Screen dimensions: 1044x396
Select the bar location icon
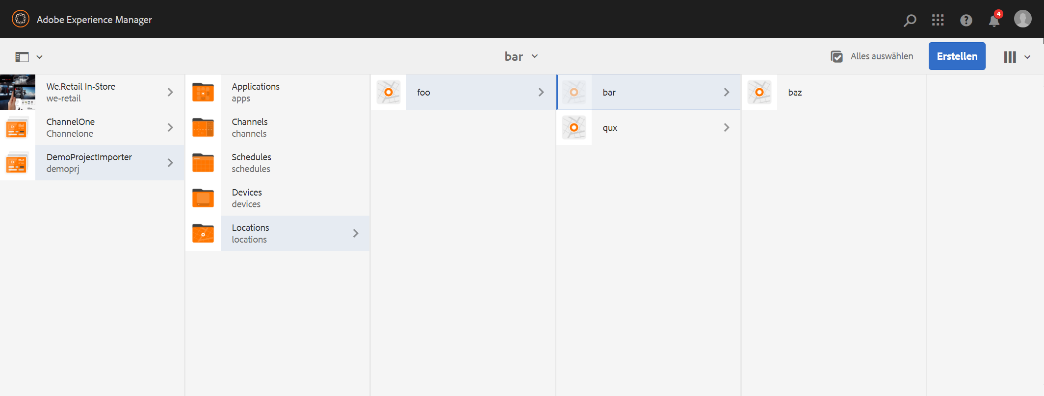tap(574, 92)
